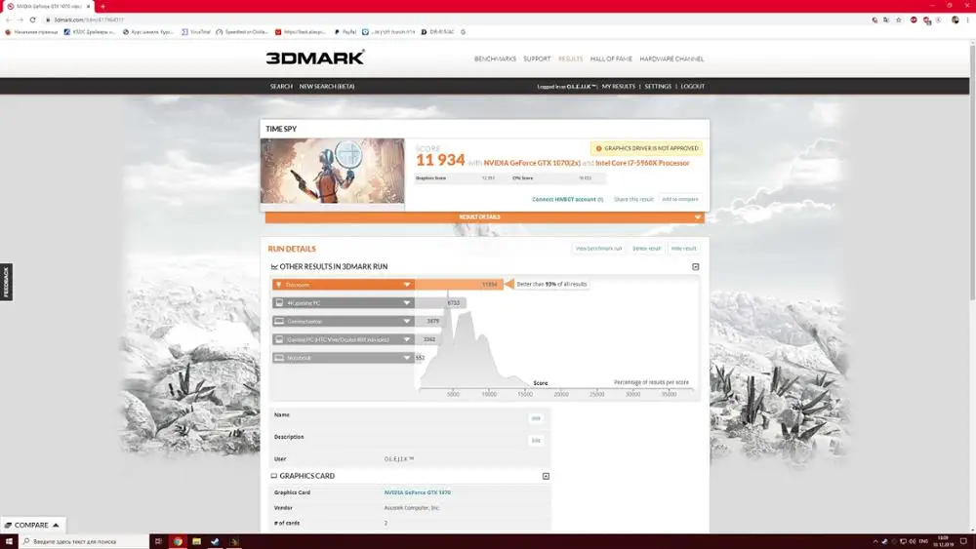
Task: Open the Intel Core i7-5960X Processor link
Action: pos(642,163)
